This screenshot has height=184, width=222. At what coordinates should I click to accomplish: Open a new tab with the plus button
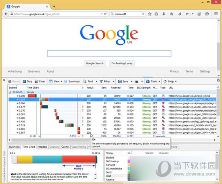(54, 6)
